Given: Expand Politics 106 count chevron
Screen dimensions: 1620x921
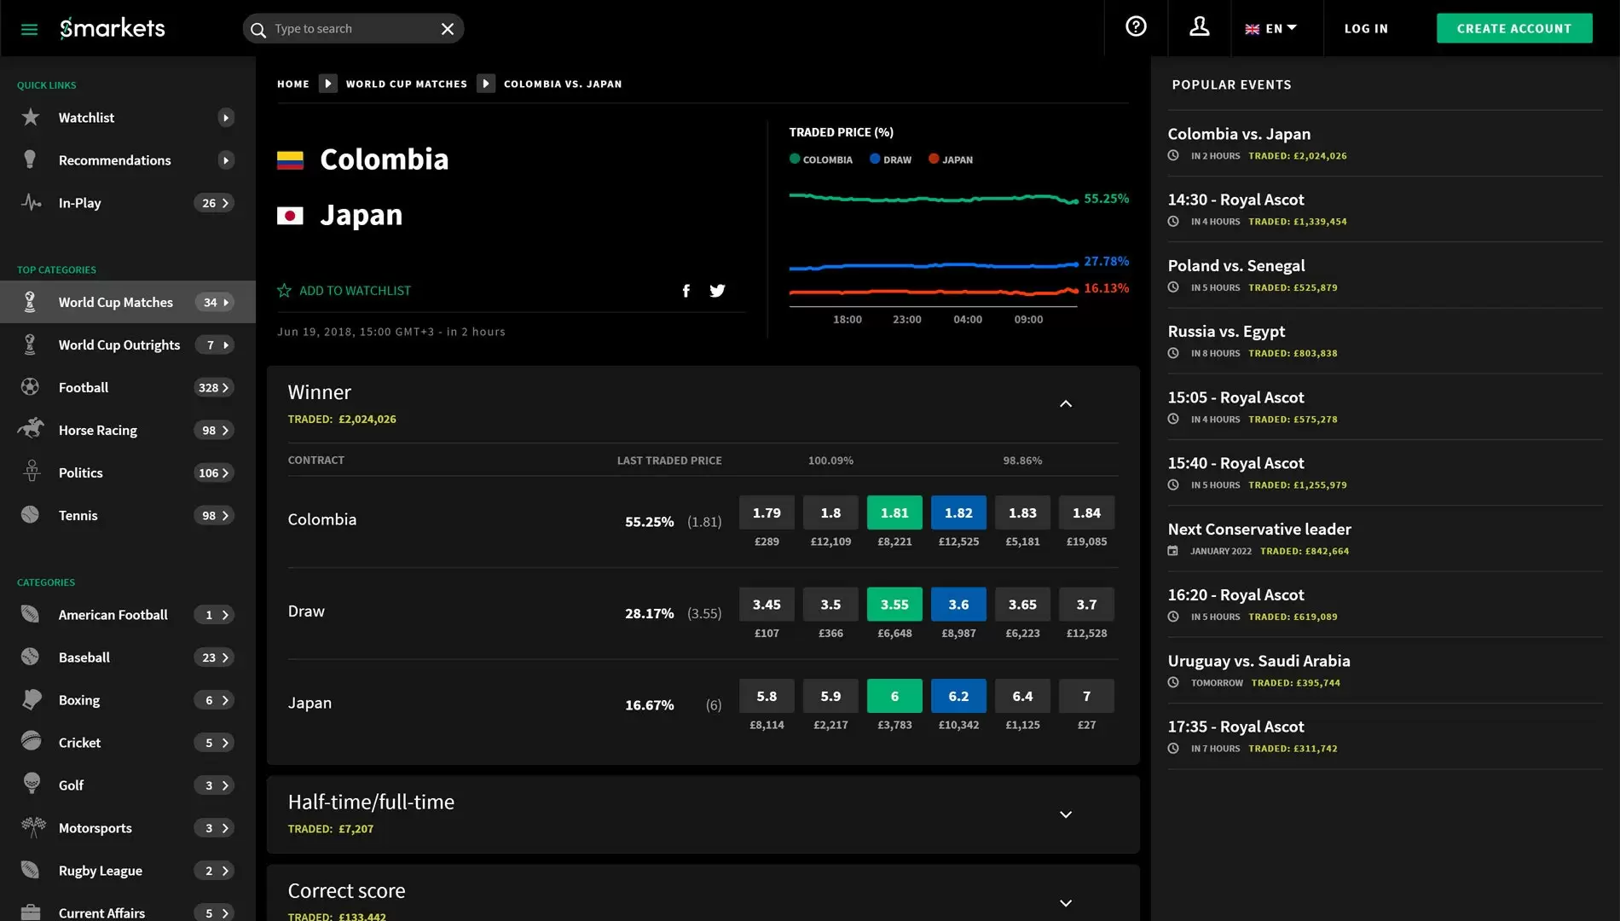Looking at the screenshot, I should point(214,472).
